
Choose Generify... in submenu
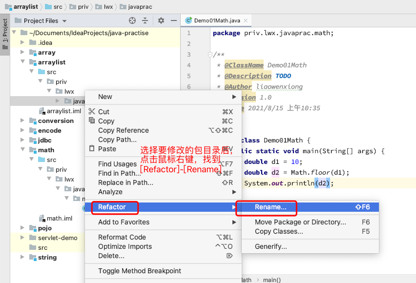(x=310, y=246)
